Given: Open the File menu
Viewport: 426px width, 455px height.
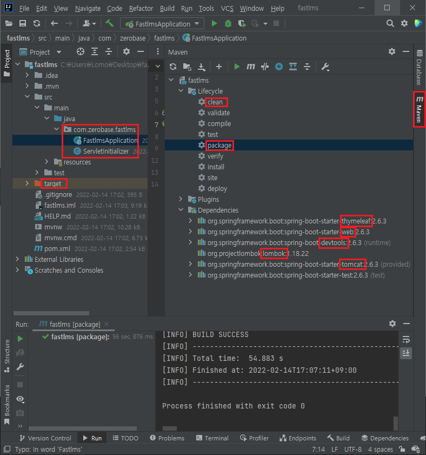Looking at the screenshot, I should [x=24, y=9].
